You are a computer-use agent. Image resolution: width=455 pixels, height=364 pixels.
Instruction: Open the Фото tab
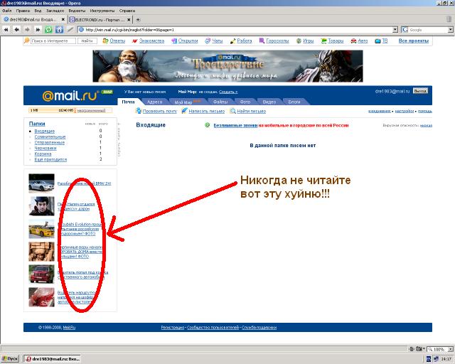pos(245,102)
